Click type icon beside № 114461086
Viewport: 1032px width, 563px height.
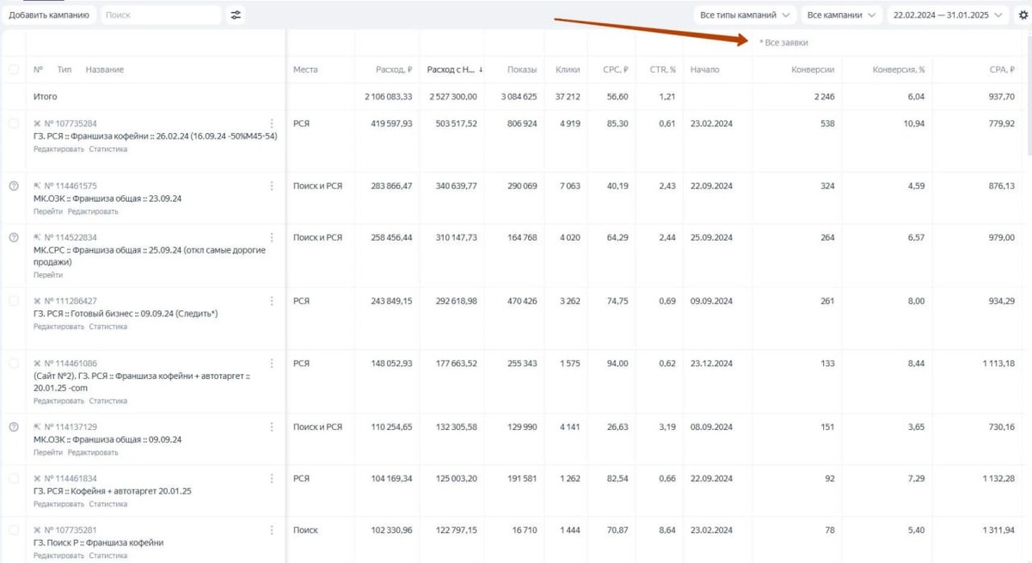click(37, 364)
